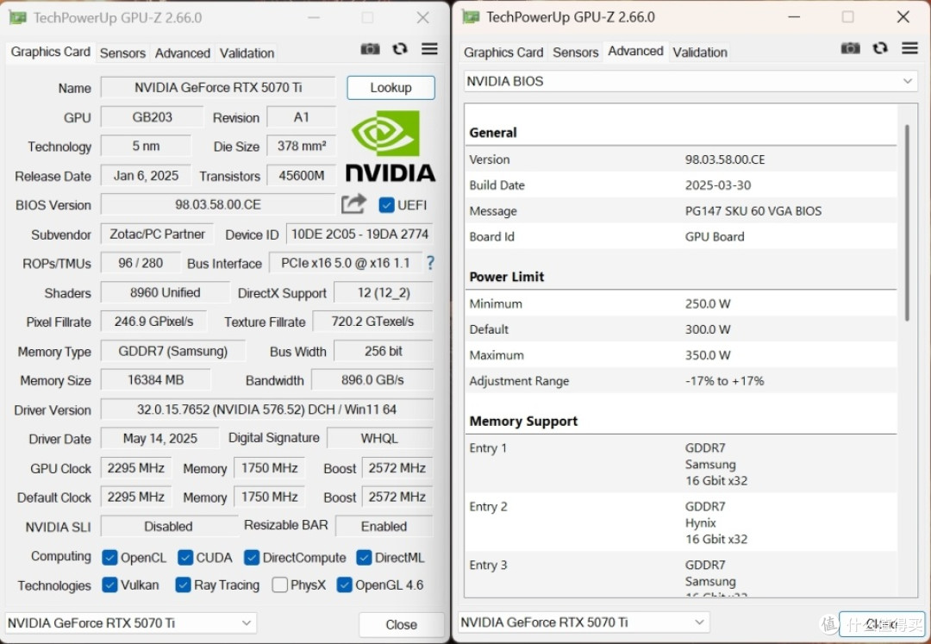Switch to Validation tab in left window
The height and width of the screenshot is (644, 931).
pos(247,53)
